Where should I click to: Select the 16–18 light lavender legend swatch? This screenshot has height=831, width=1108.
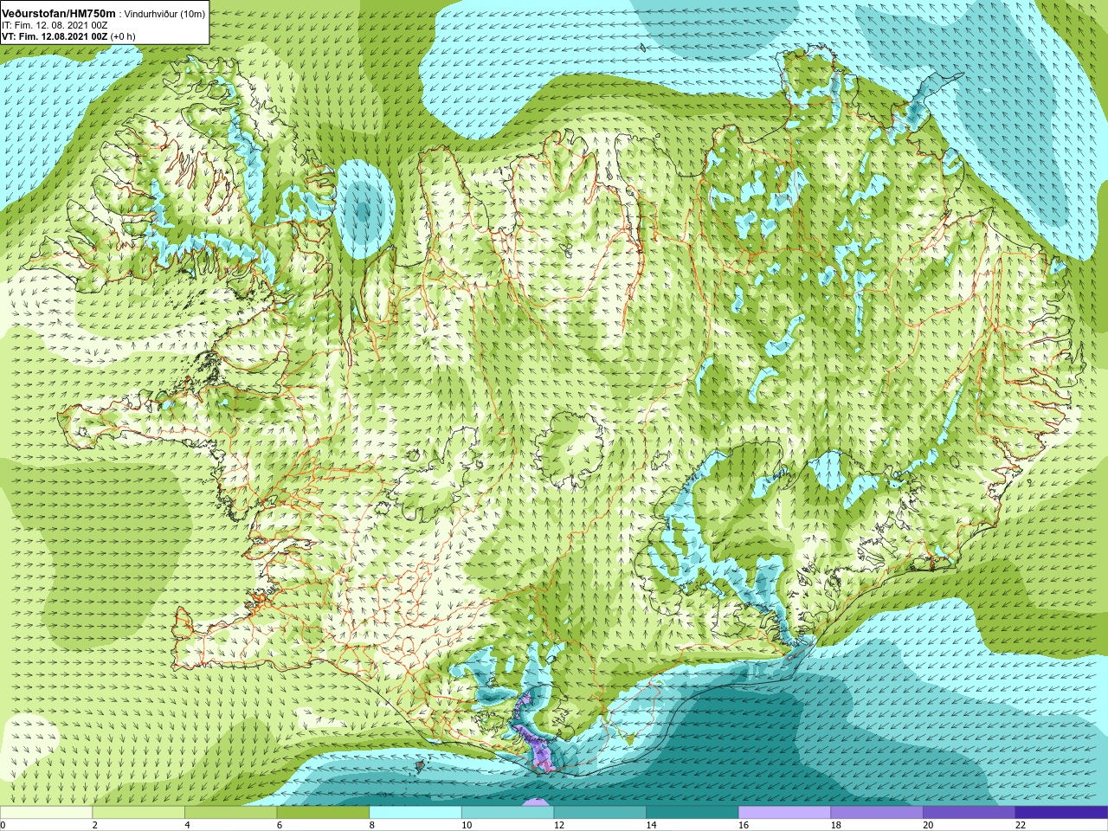click(784, 812)
